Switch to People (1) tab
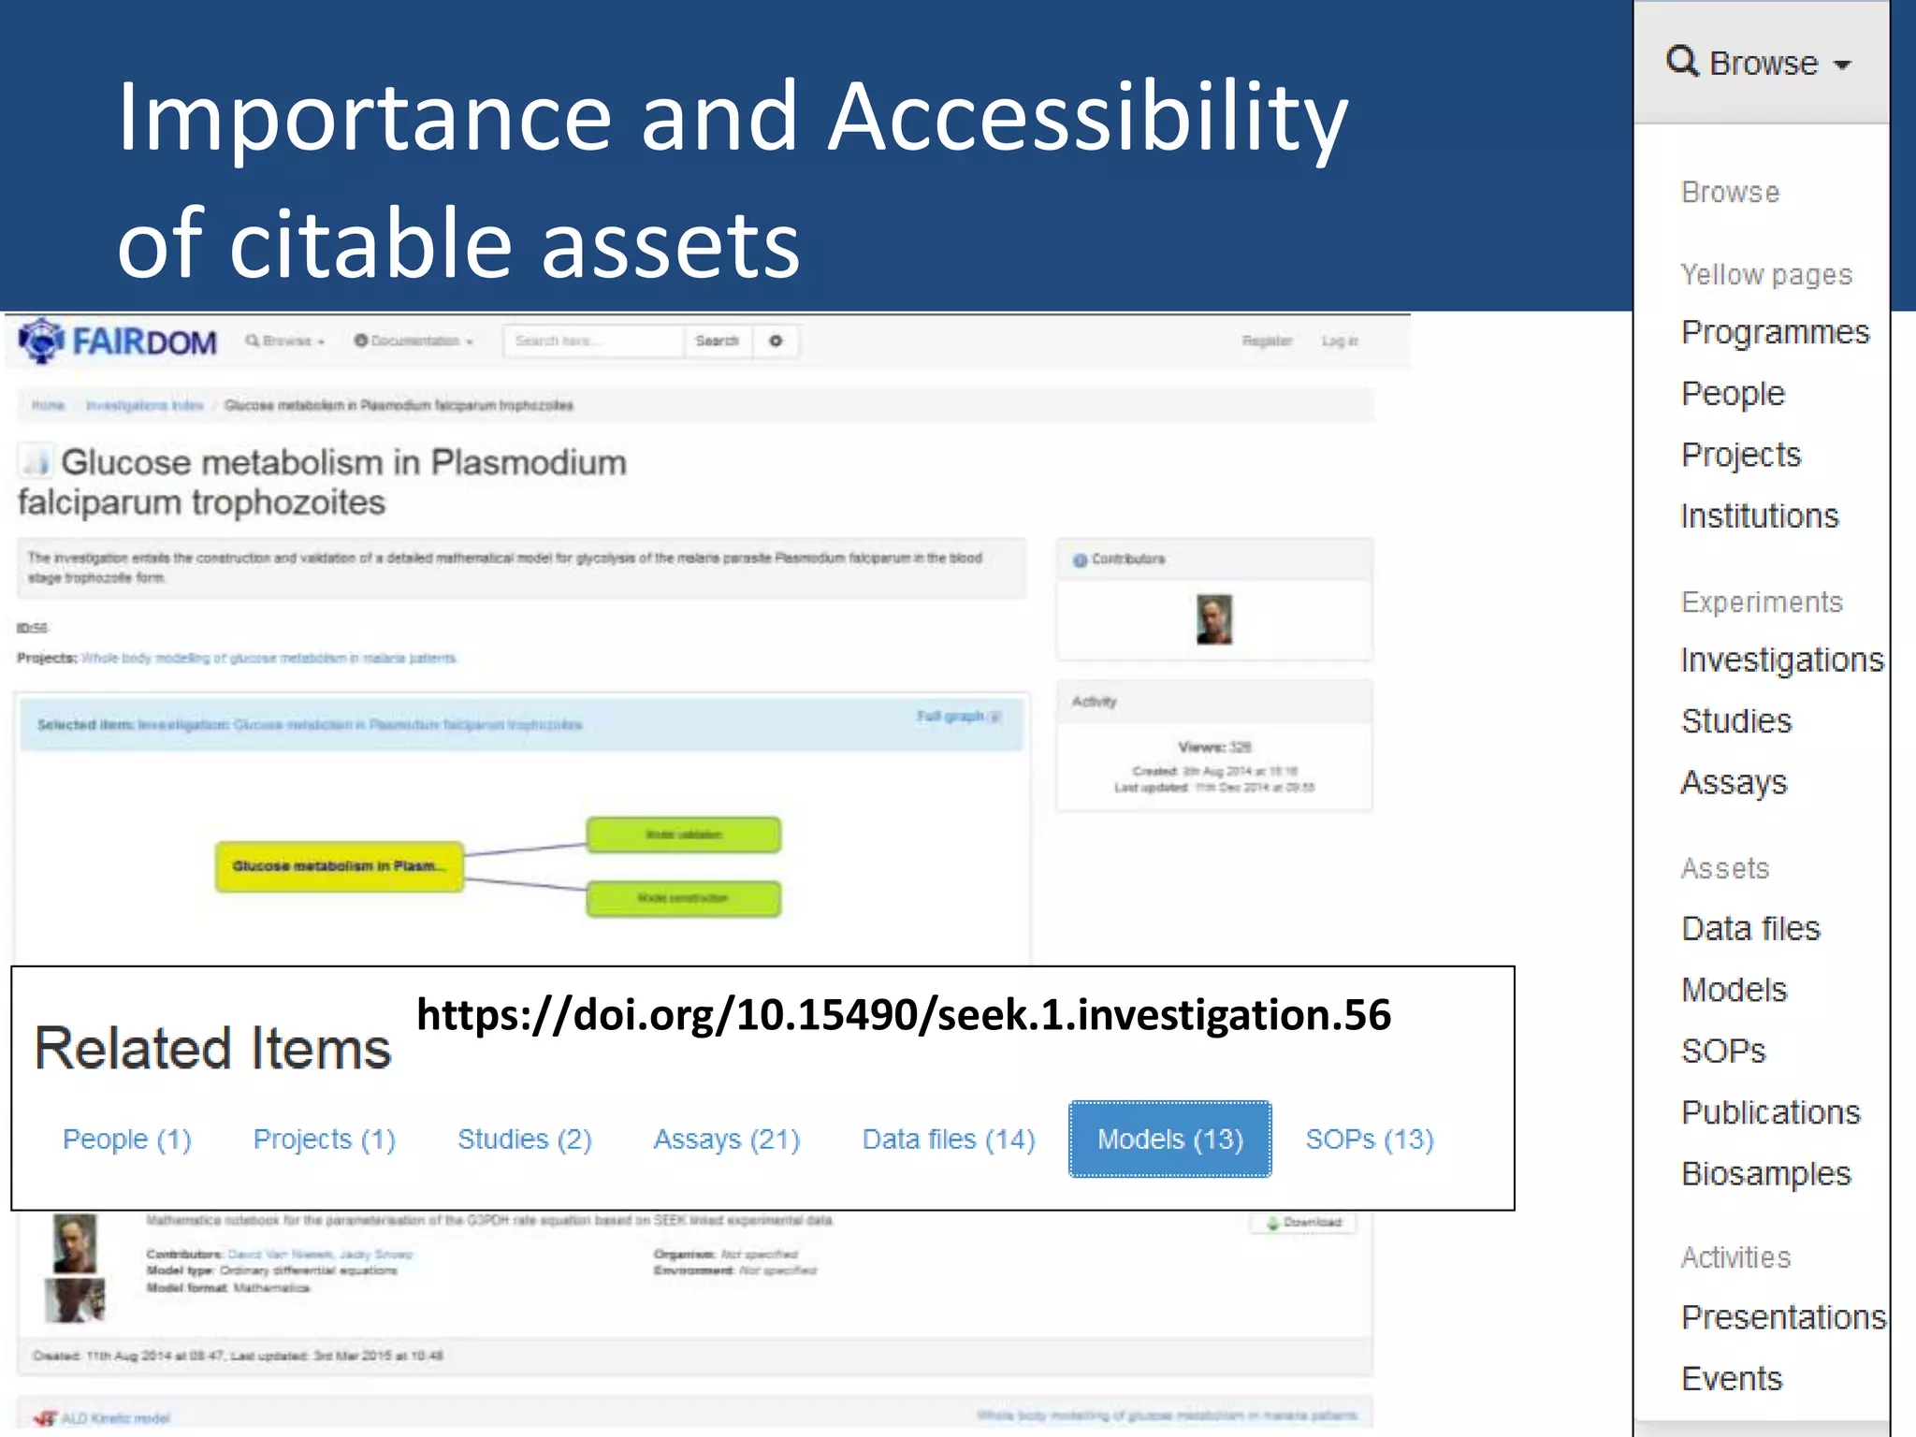This screenshot has width=1916, height=1437. [127, 1139]
